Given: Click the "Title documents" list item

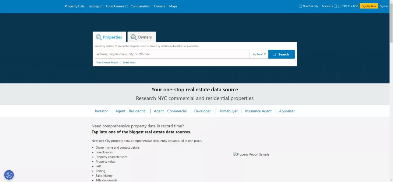Looking at the screenshot, I should click(107, 180).
